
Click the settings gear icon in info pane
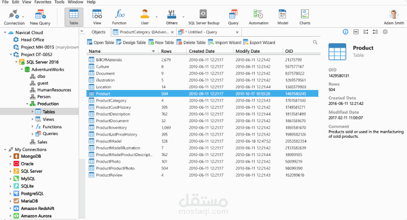point(385,32)
